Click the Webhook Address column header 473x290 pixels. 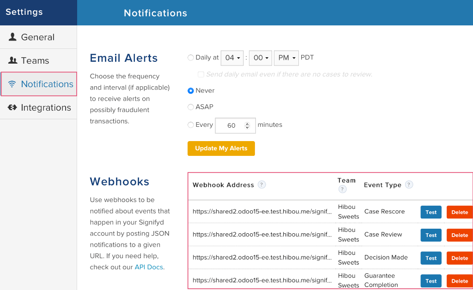pyautogui.click(x=223, y=185)
